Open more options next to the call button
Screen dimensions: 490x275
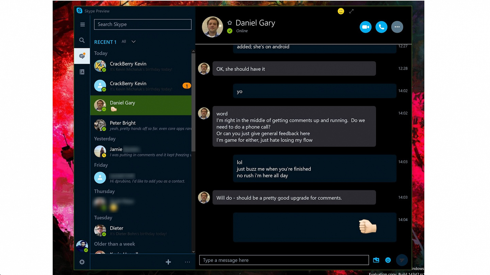click(x=397, y=27)
